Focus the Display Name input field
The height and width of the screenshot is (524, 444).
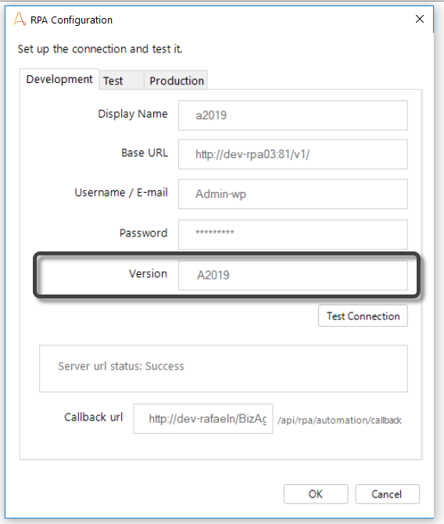(x=293, y=115)
